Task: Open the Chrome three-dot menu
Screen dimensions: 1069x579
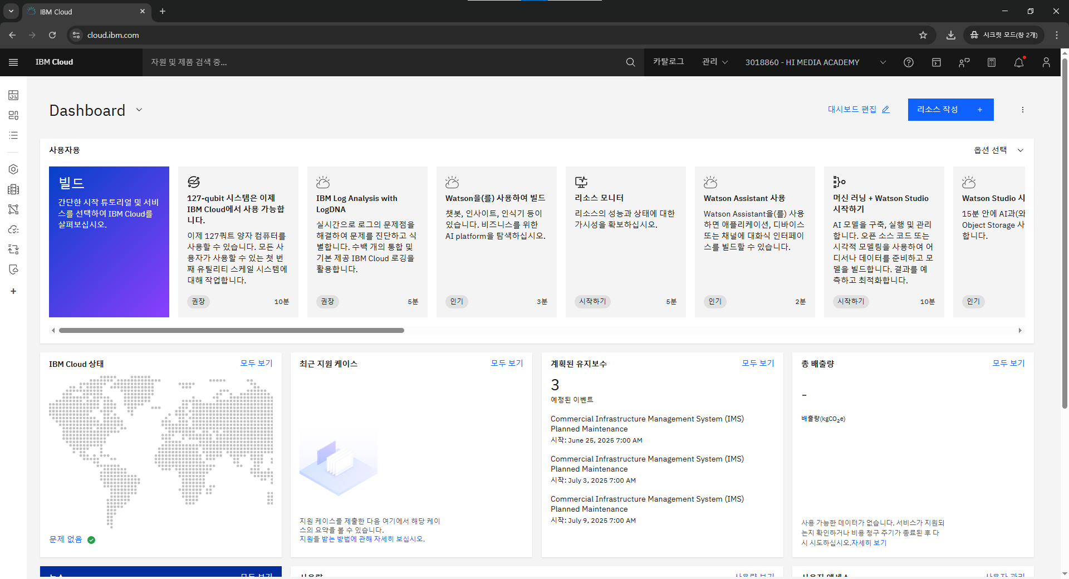Action: coord(1057,35)
